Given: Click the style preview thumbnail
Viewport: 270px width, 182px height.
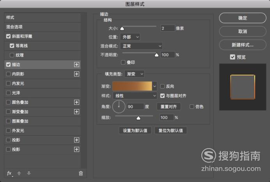Looking at the screenshot, I should coord(243,87).
